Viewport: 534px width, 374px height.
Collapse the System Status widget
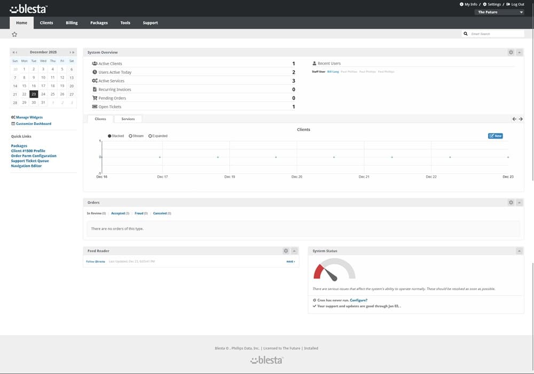(x=520, y=251)
